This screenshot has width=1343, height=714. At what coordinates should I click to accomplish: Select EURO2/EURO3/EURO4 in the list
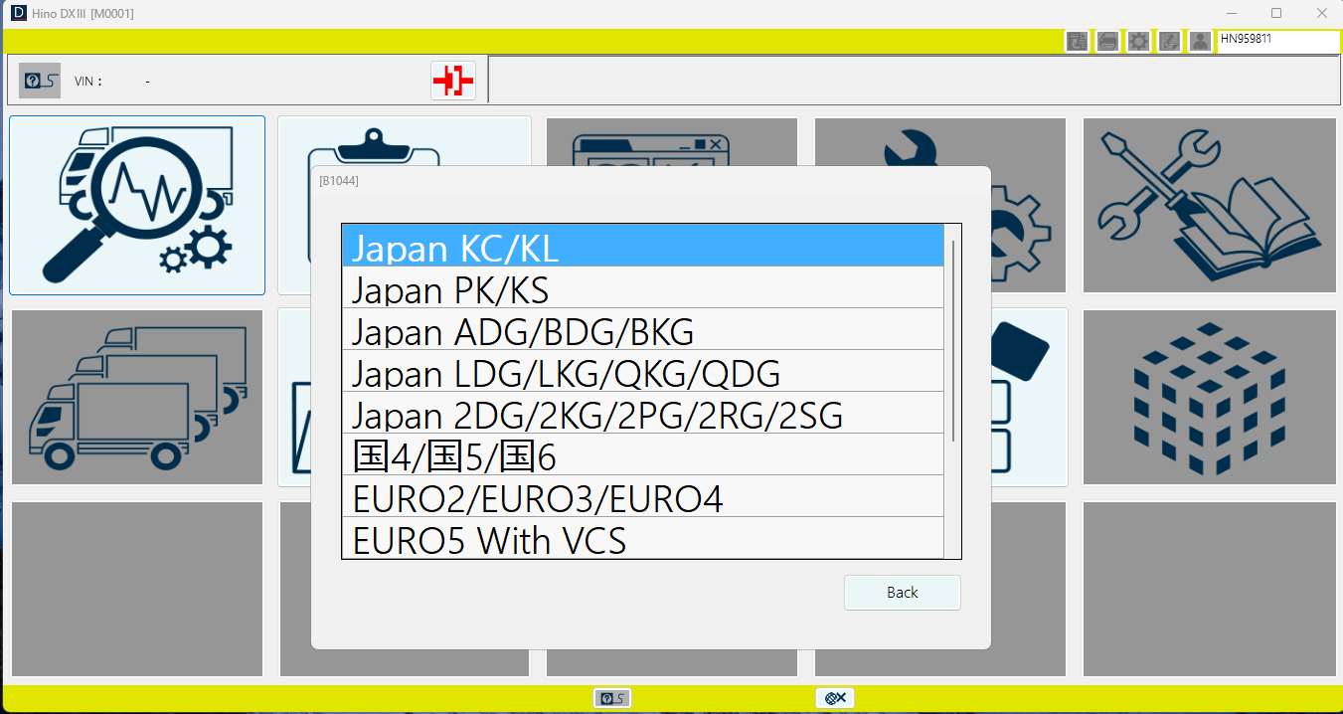642,496
